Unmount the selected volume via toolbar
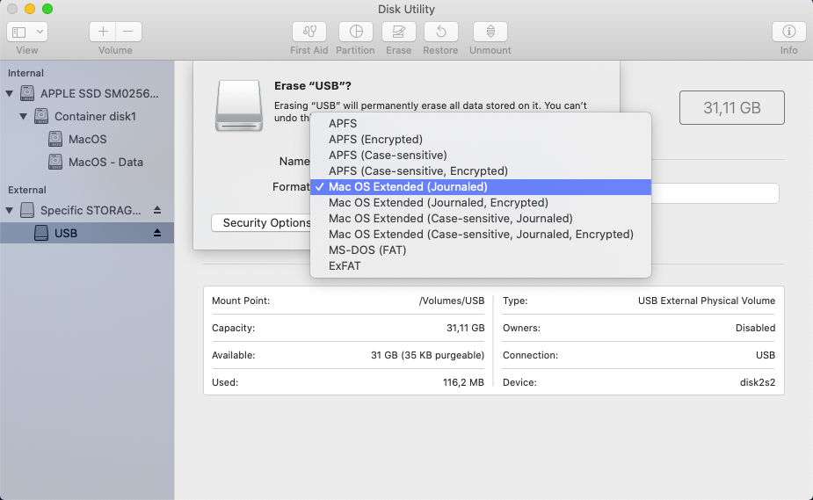 tap(490, 33)
